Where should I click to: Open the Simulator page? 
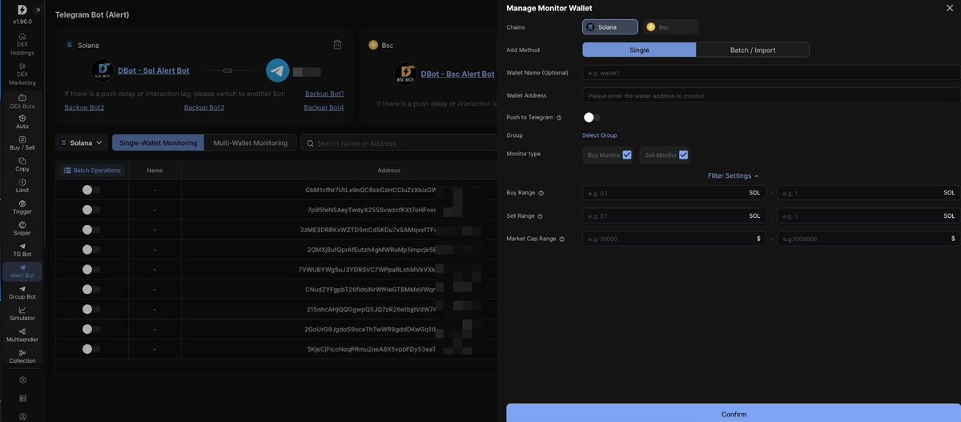(x=22, y=314)
